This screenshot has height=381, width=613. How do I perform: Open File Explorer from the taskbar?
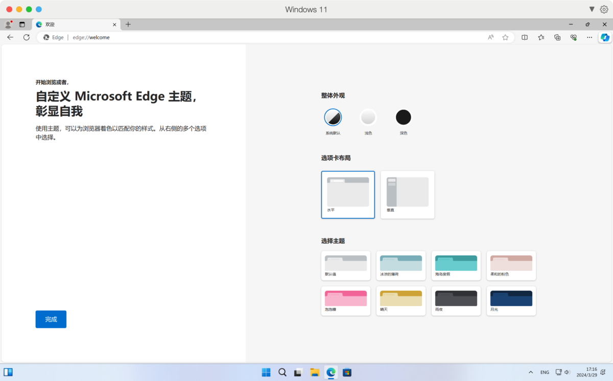point(315,372)
